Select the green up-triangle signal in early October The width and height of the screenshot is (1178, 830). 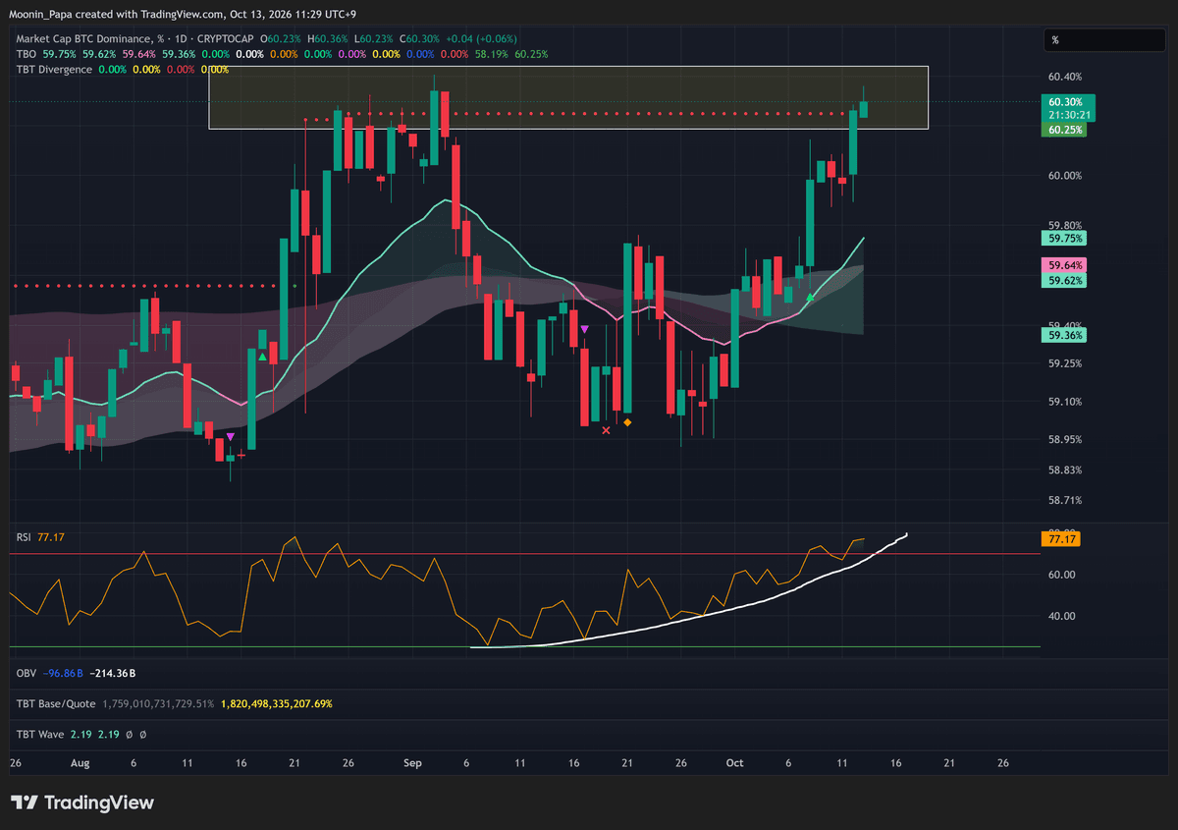tap(810, 297)
